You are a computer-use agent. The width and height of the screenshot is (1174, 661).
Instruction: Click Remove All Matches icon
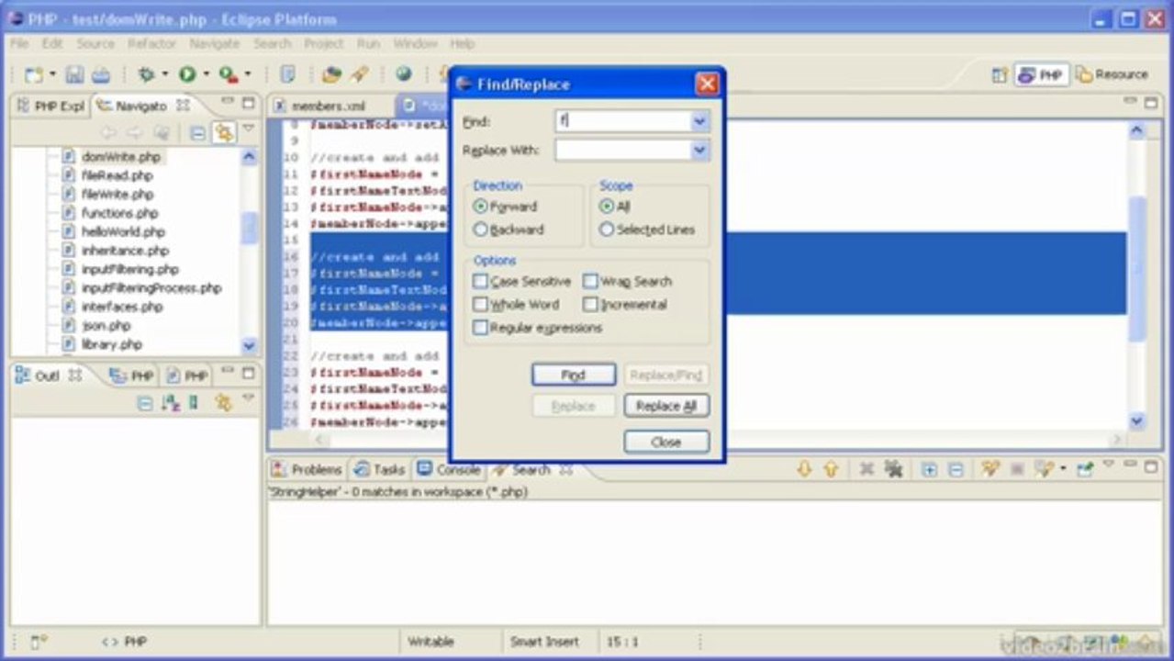click(893, 469)
